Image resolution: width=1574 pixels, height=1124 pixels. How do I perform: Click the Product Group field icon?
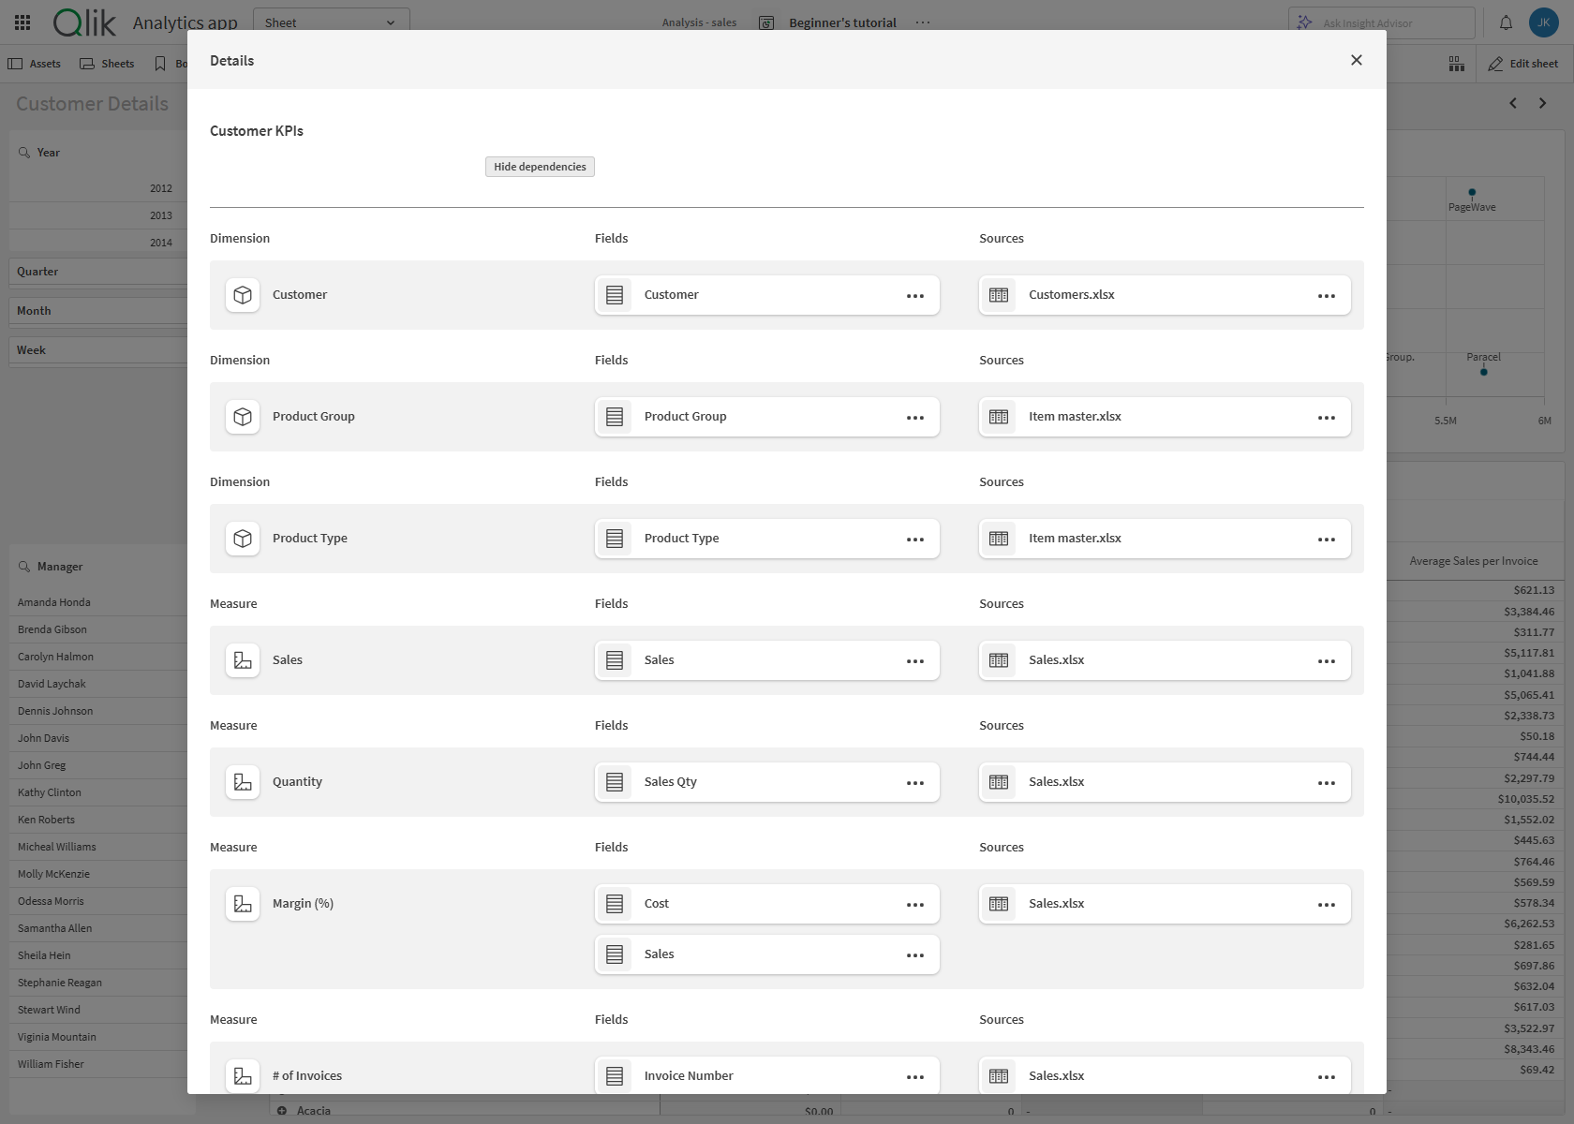click(615, 416)
